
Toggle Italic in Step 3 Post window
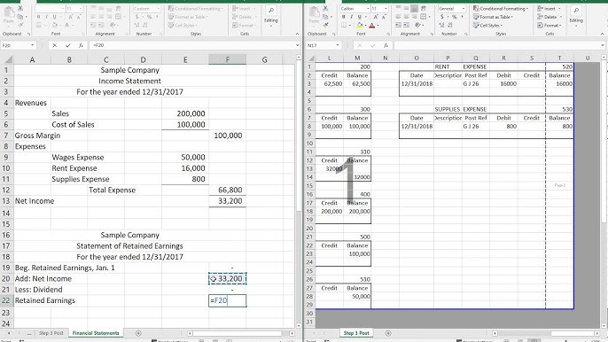pos(351,17)
